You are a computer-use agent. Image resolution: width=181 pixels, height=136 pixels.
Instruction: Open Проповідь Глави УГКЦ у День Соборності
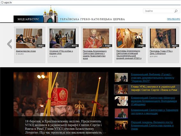[161, 52]
